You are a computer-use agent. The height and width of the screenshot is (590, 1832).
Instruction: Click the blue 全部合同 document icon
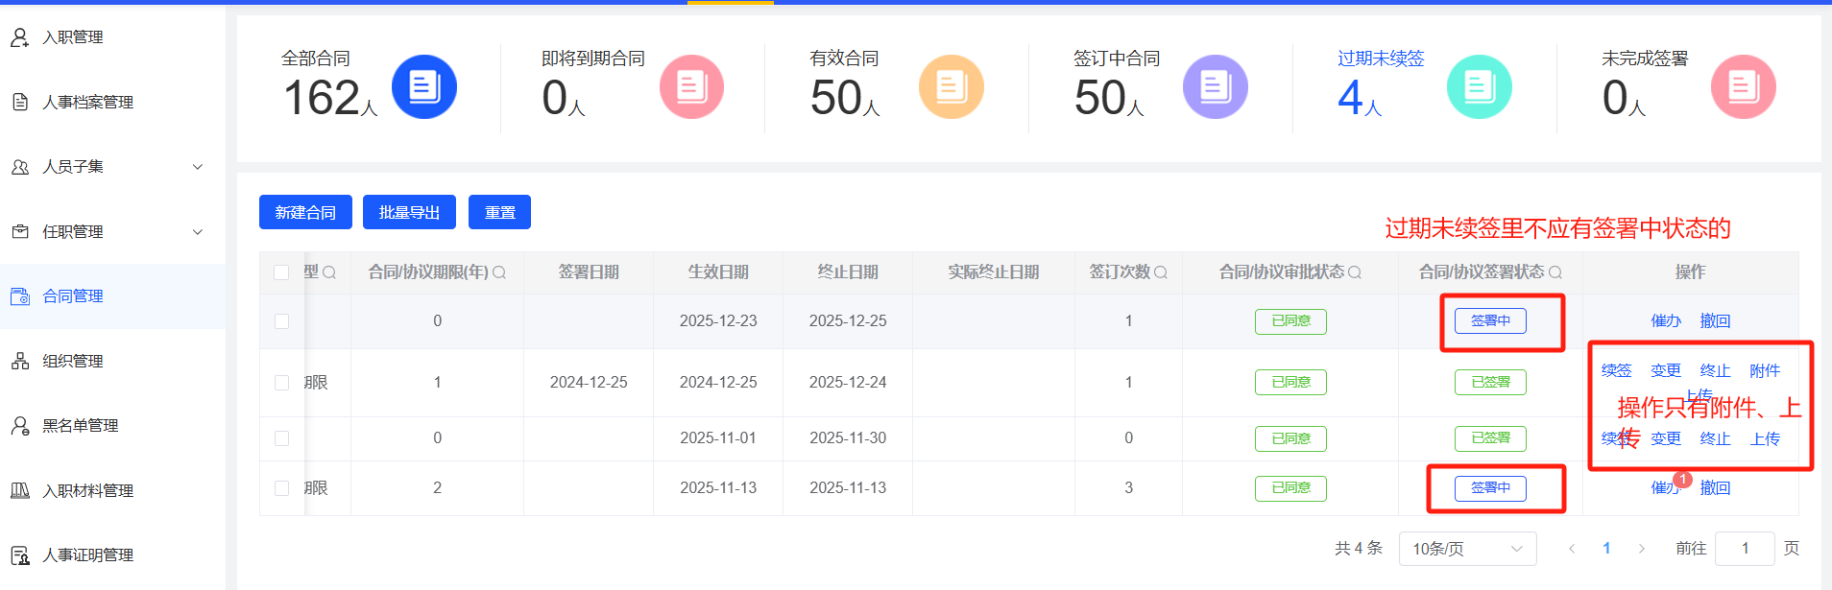[x=423, y=87]
